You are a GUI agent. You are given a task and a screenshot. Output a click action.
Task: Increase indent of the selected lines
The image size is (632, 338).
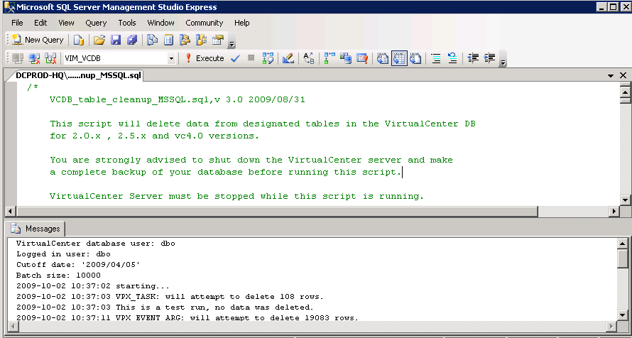point(489,58)
